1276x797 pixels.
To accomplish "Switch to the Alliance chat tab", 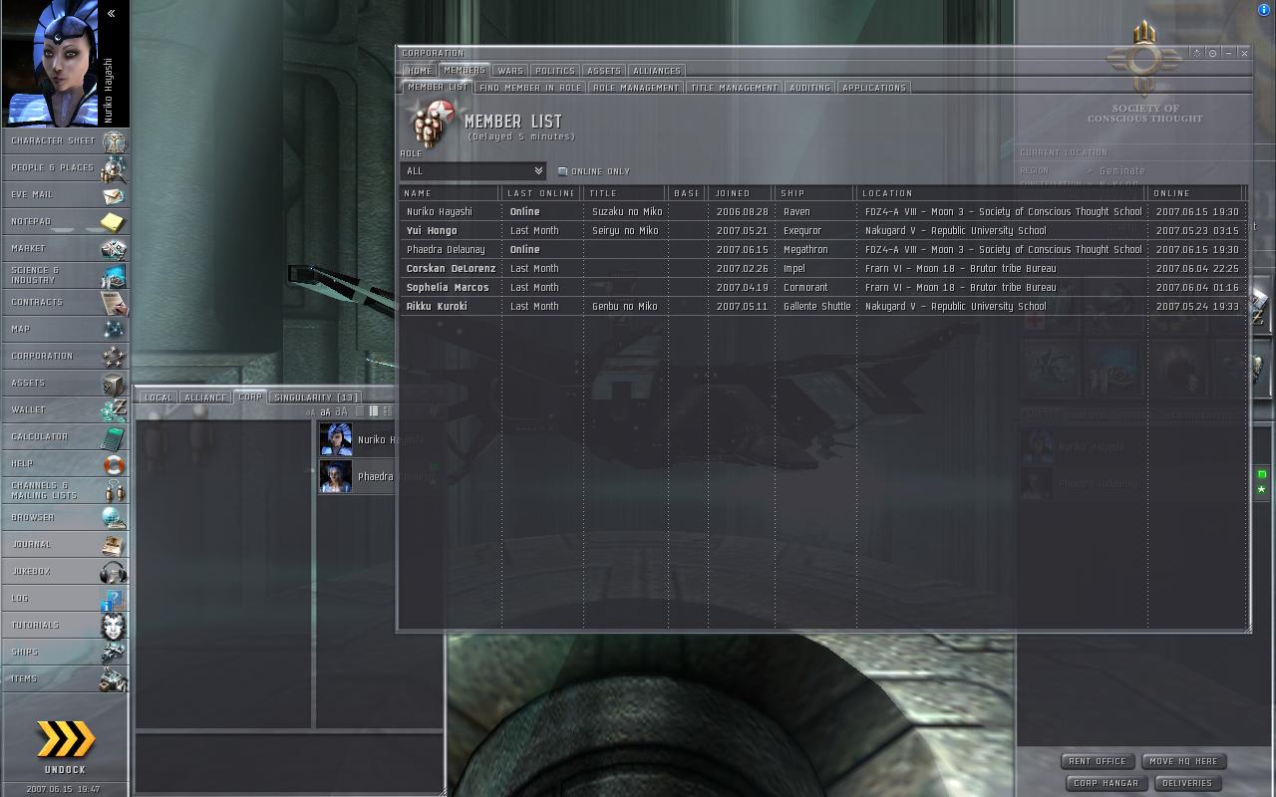I will tap(205, 398).
